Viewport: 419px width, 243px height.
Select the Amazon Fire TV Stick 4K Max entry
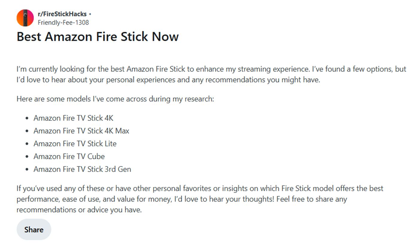point(81,131)
